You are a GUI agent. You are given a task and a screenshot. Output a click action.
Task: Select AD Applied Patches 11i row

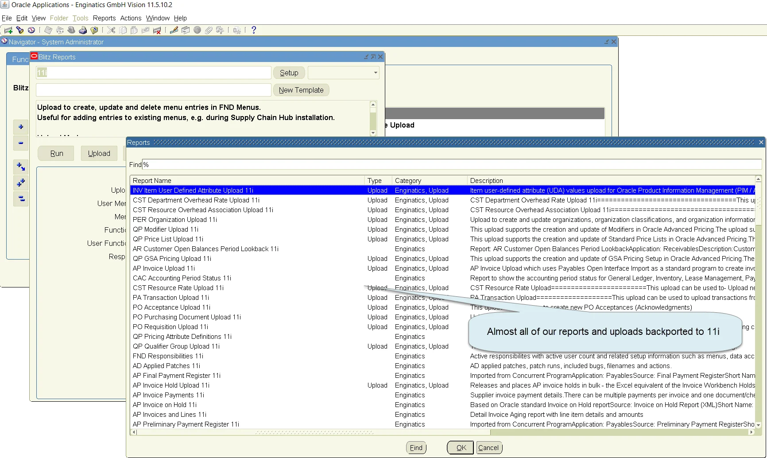point(443,366)
